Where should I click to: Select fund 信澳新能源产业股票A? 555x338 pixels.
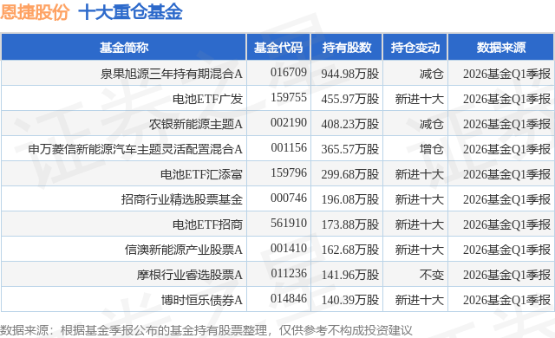coord(183,250)
